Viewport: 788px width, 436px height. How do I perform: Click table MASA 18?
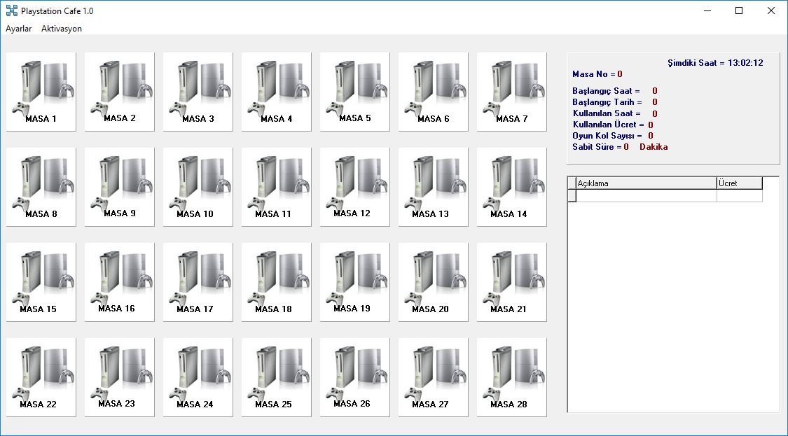277,282
